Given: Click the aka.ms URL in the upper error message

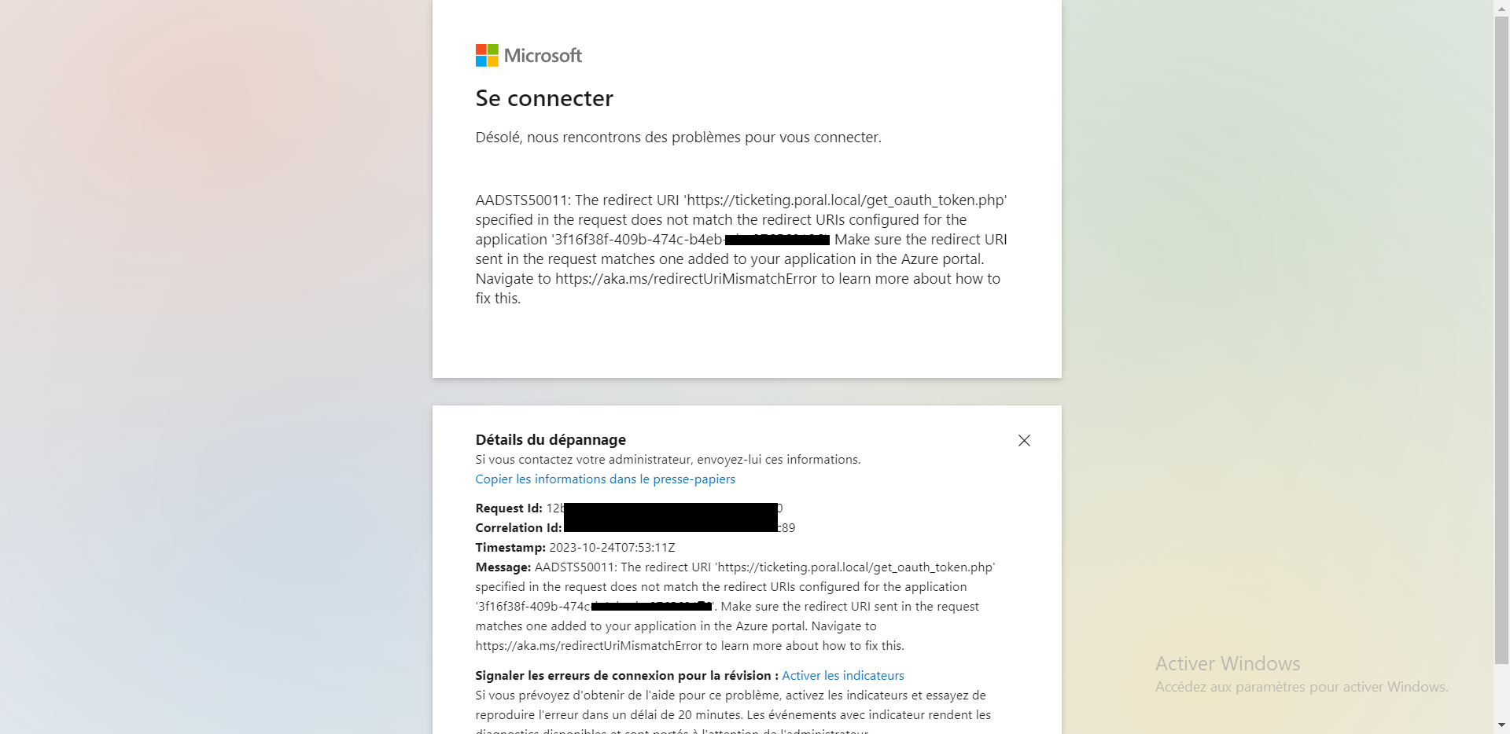Looking at the screenshot, I should (x=686, y=279).
